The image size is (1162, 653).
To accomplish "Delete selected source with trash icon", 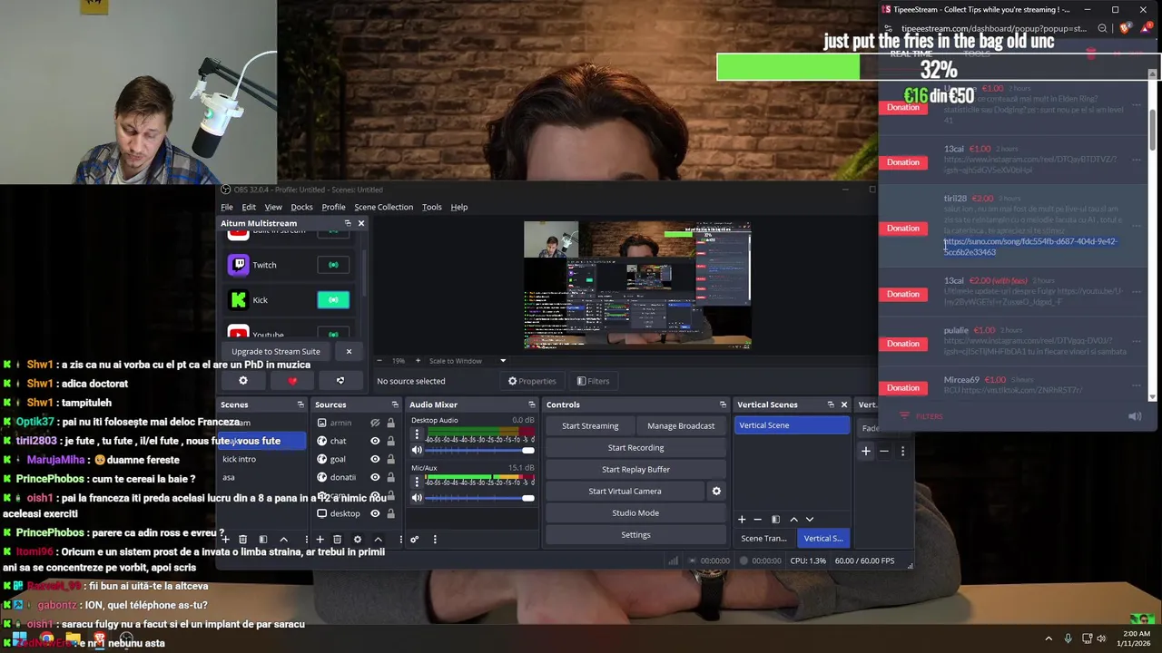I will click(x=338, y=540).
